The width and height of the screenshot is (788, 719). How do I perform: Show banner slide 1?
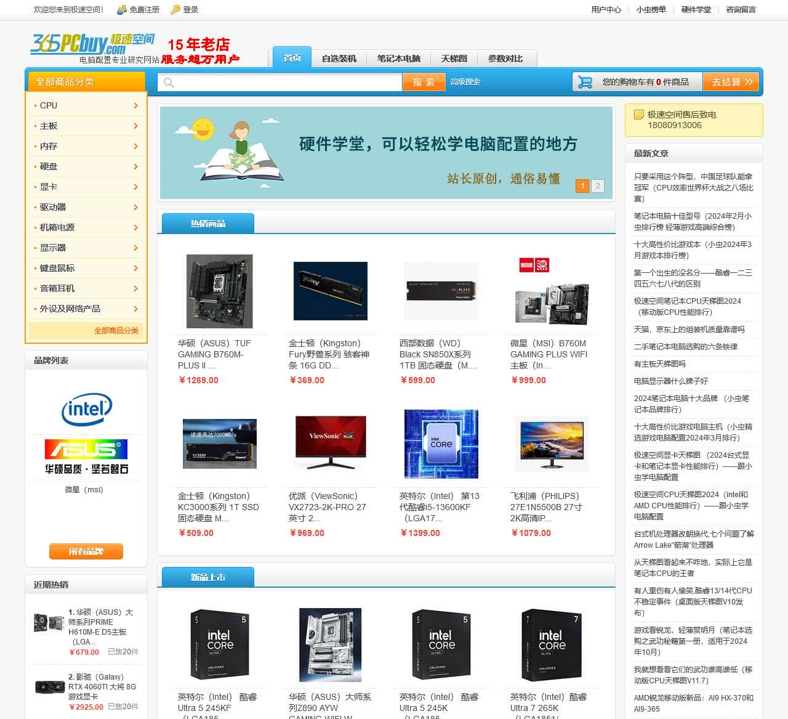pyautogui.click(x=582, y=185)
